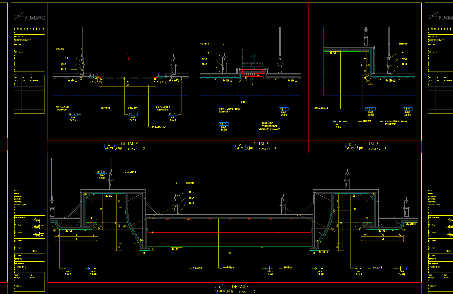Click the detail 03 callout bubble

(x=109, y=146)
